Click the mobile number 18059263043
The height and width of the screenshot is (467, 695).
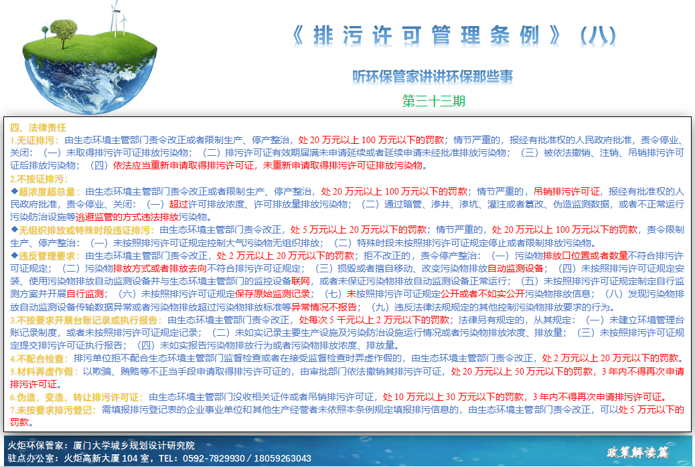tap(283, 458)
